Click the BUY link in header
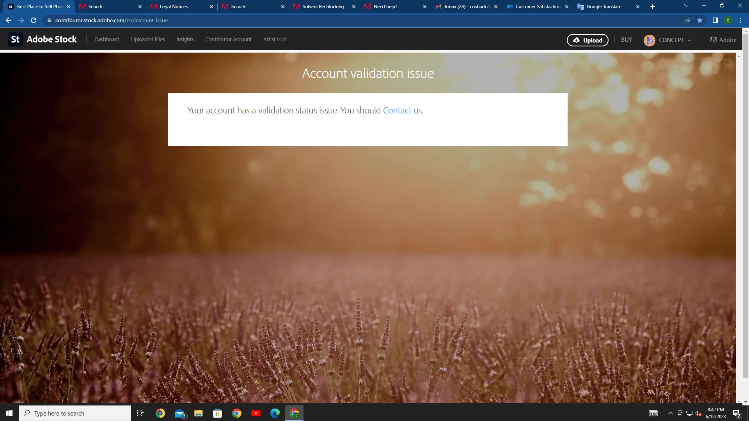Screen dimensions: 749x421 click(626, 40)
